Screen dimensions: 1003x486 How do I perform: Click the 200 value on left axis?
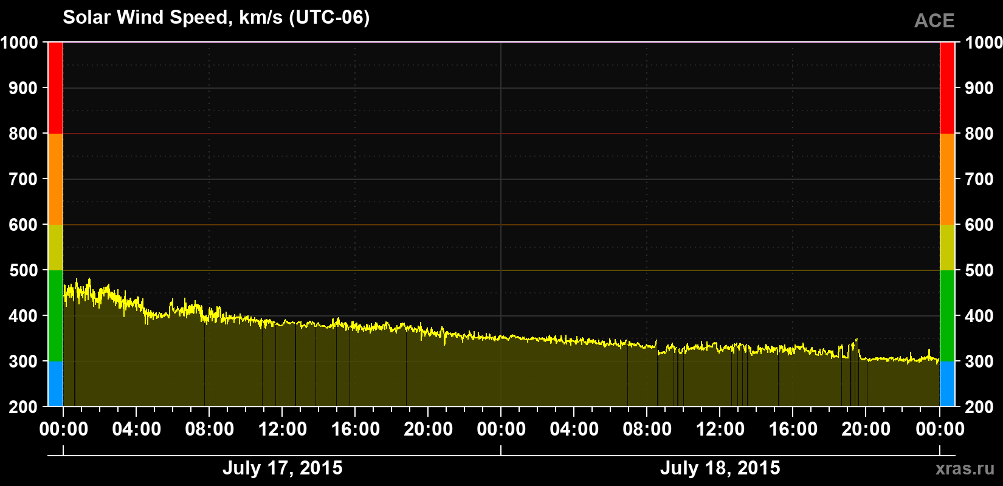pyautogui.click(x=24, y=407)
